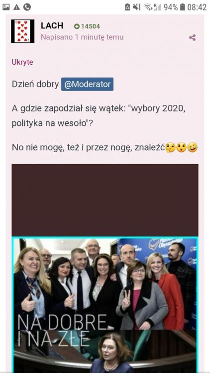Screen dimensions: 210x373
Task: Tap the green reputation plus icon
Action: pyautogui.click(x=77, y=26)
